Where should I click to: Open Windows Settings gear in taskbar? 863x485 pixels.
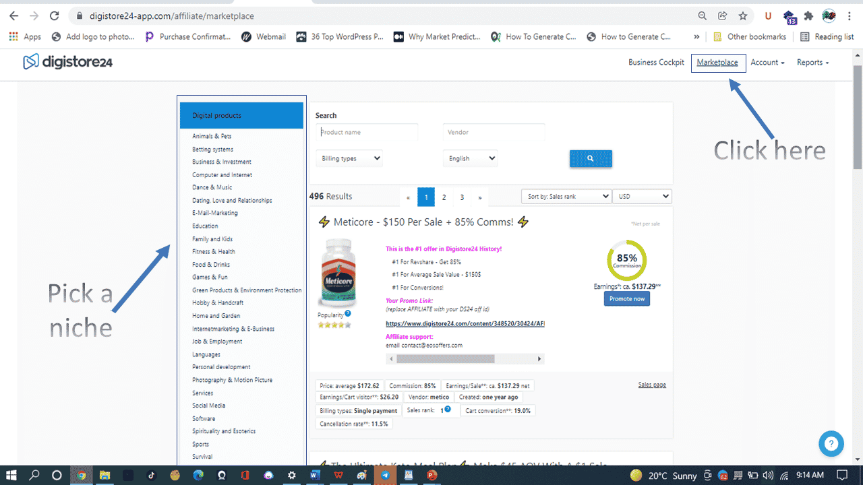(291, 475)
